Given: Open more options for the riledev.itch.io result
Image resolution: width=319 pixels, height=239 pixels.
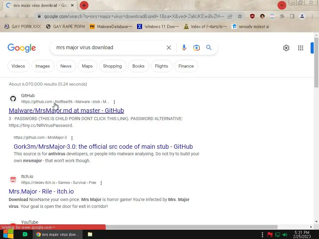Looking at the screenshot, I should tap(101, 183).
